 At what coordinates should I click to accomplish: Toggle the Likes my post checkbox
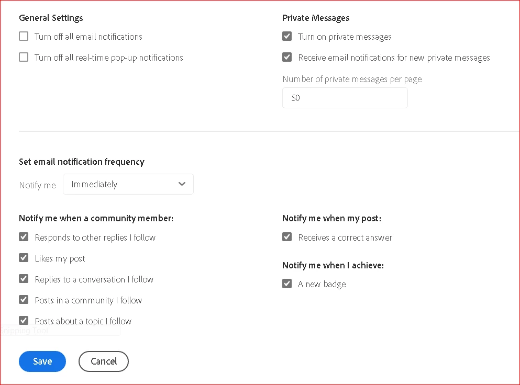(x=24, y=258)
